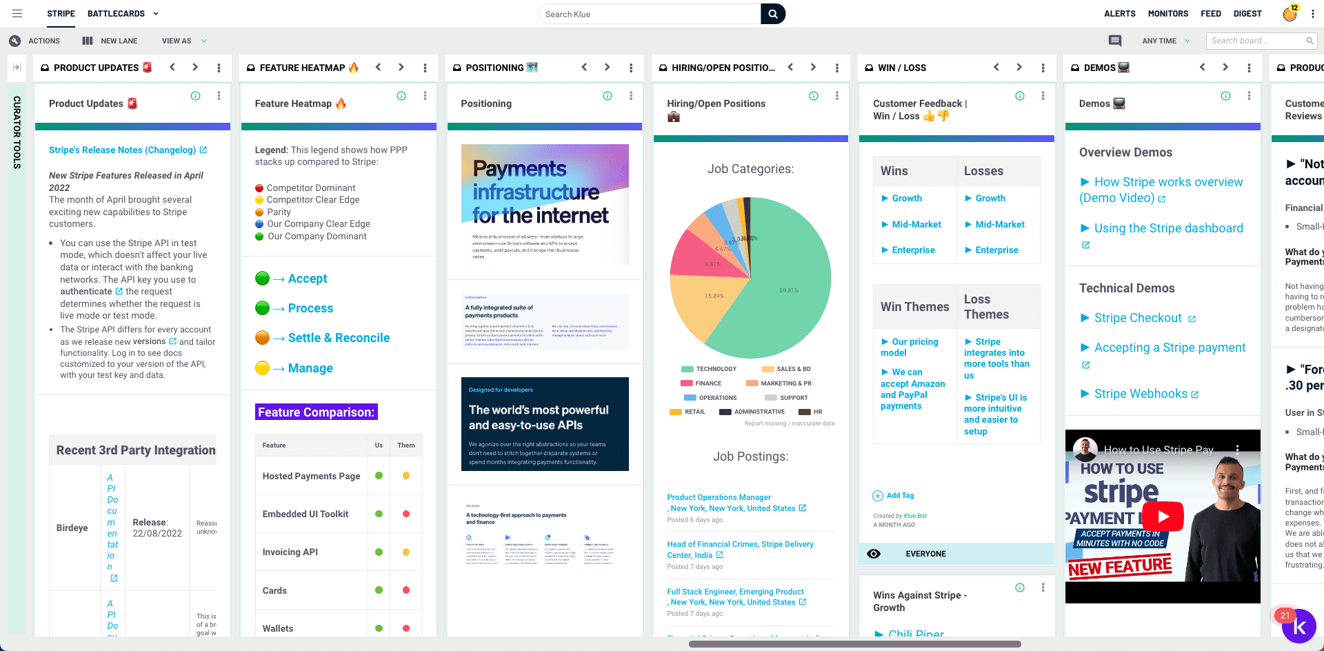
Task: Open Positioning lane options menu
Action: (631, 68)
